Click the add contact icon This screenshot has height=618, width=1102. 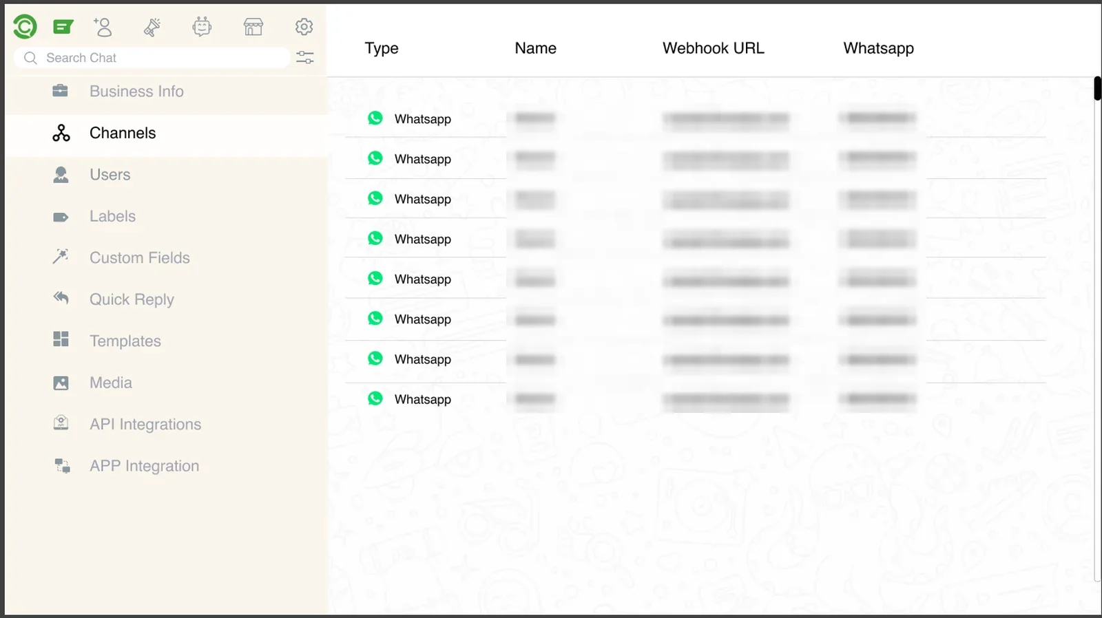(103, 27)
